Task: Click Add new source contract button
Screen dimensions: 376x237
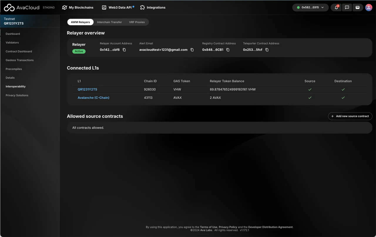Action: (x=350, y=116)
